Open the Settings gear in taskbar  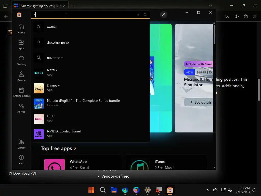(x=148, y=190)
